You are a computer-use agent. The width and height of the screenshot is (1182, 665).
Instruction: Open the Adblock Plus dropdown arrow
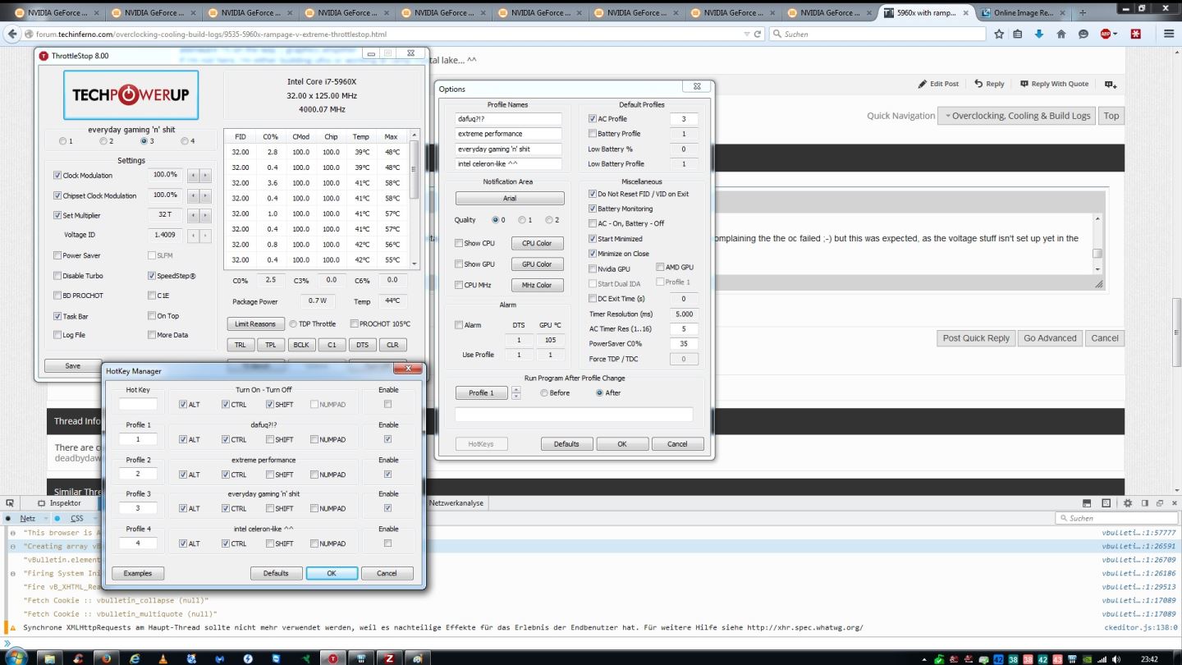tap(1116, 34)
